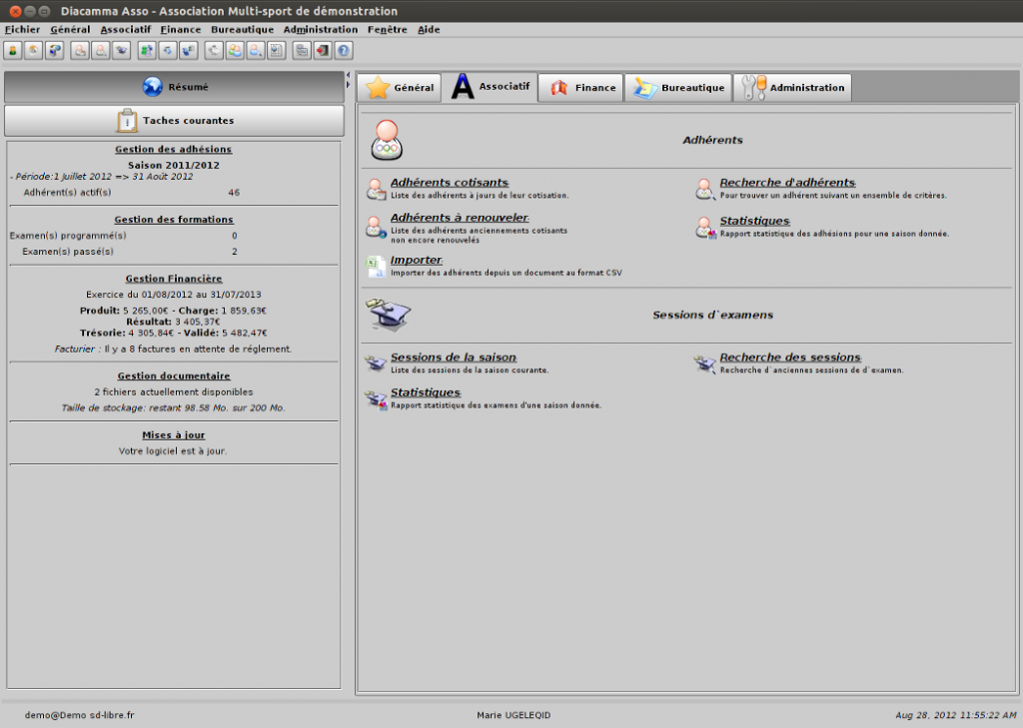The image size is (1023, 728).
Task: Click the Adhérent(s) actif(s) row
Action: click(132, 193)
